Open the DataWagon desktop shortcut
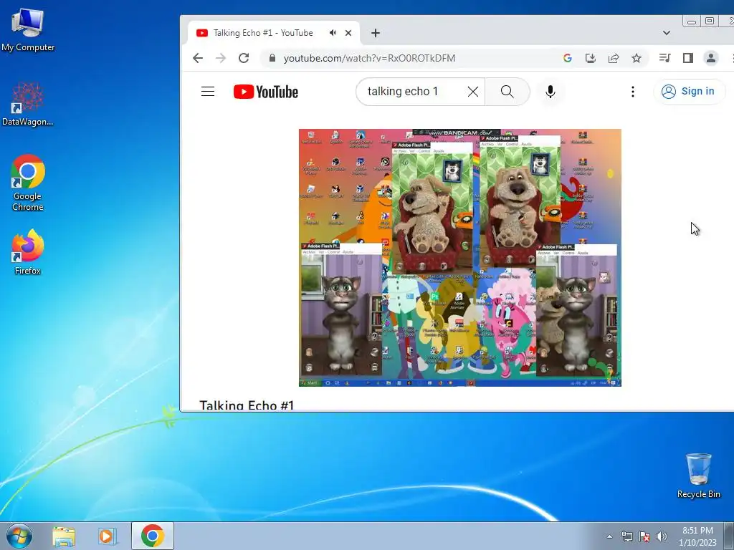The width and height of the screenshot is (734, 550). 28,104
